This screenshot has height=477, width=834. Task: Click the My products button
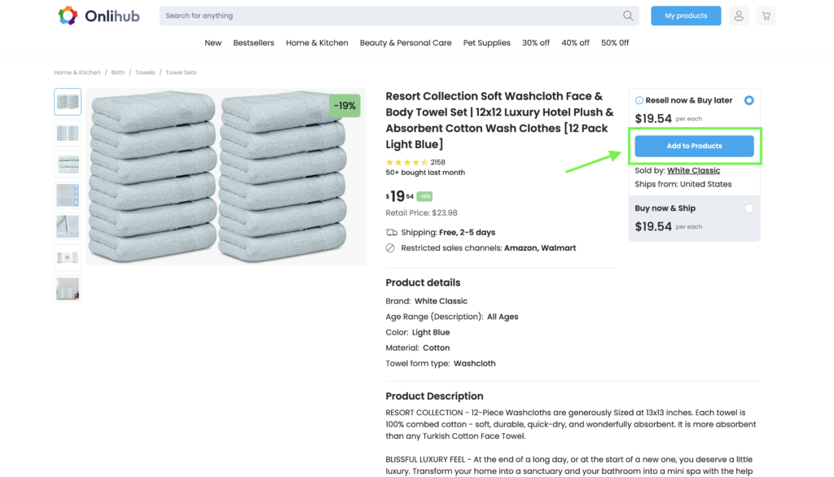[x=686, y=15]
